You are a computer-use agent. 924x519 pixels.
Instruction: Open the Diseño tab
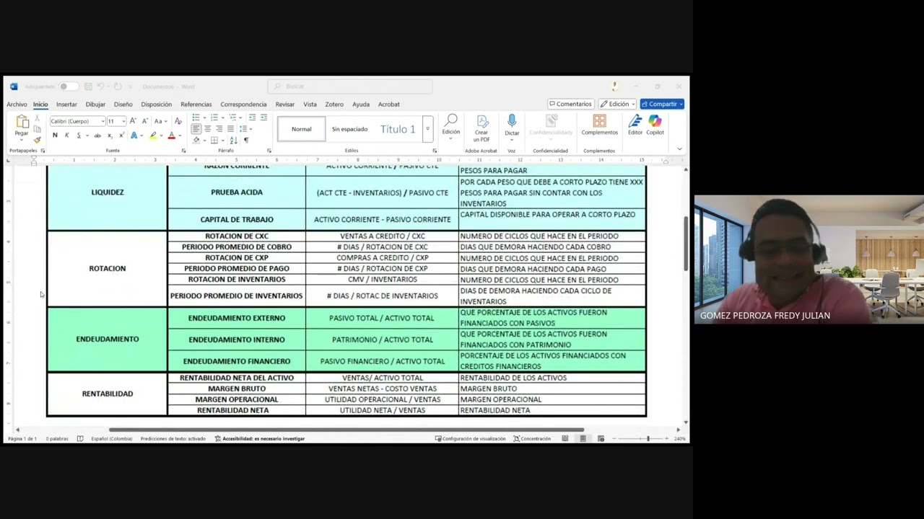point(123,105)
